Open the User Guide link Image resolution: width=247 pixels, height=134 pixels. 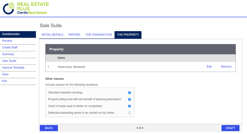[9, 61]
